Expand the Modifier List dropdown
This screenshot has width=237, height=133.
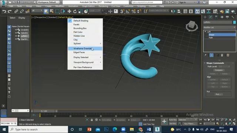(x=219, y=27)
